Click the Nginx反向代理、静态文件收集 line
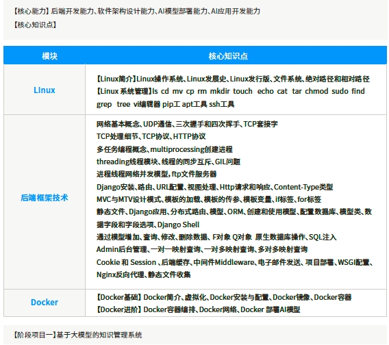Image resolution: width=389 pixels, height=345 pixels. (x=143, y=274)
